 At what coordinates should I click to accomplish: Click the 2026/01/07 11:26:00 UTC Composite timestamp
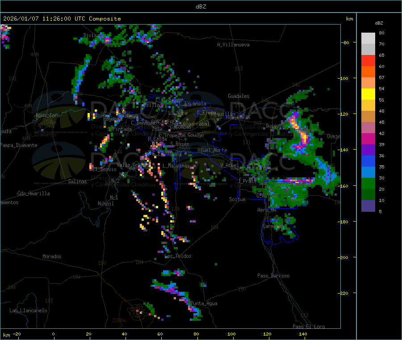pos(62,19)
